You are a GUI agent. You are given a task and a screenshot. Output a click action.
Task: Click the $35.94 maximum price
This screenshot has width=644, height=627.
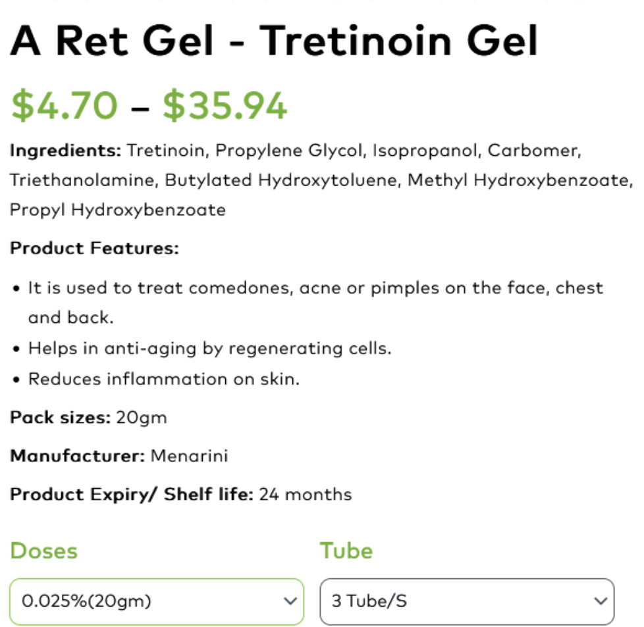click(225, 105)
